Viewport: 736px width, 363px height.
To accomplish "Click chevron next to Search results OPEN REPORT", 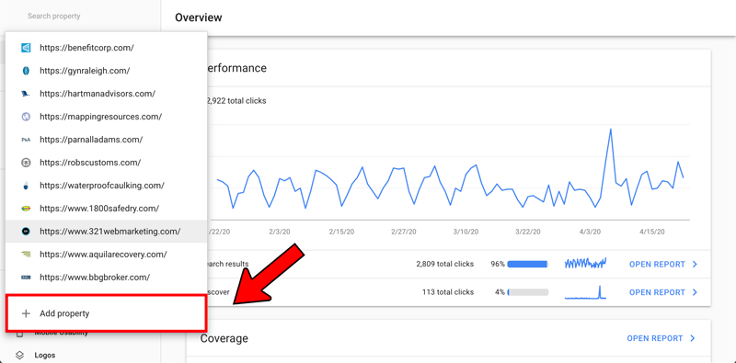I will (x=695, y=264).
